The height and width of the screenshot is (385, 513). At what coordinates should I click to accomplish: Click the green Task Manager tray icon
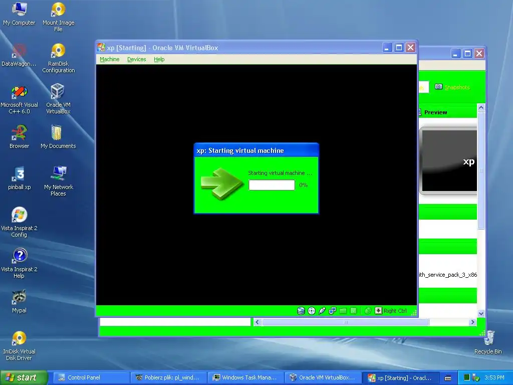[x=467, y=377]
